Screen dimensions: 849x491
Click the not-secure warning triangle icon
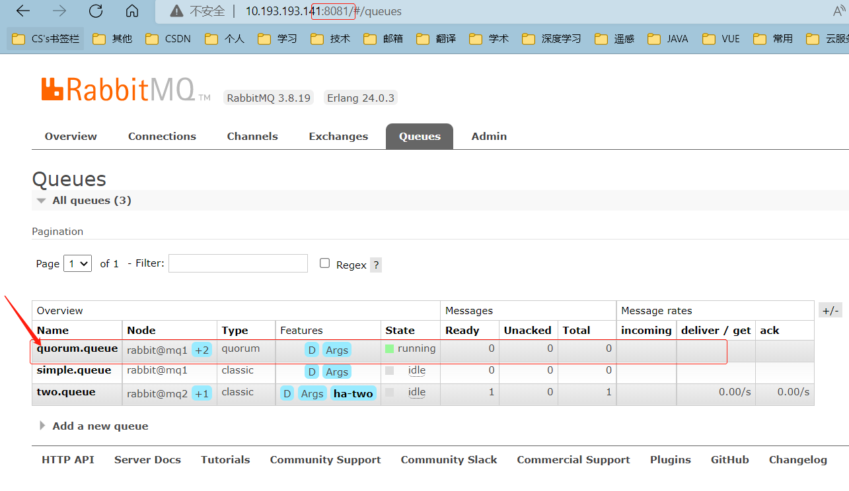pos(176,11)
